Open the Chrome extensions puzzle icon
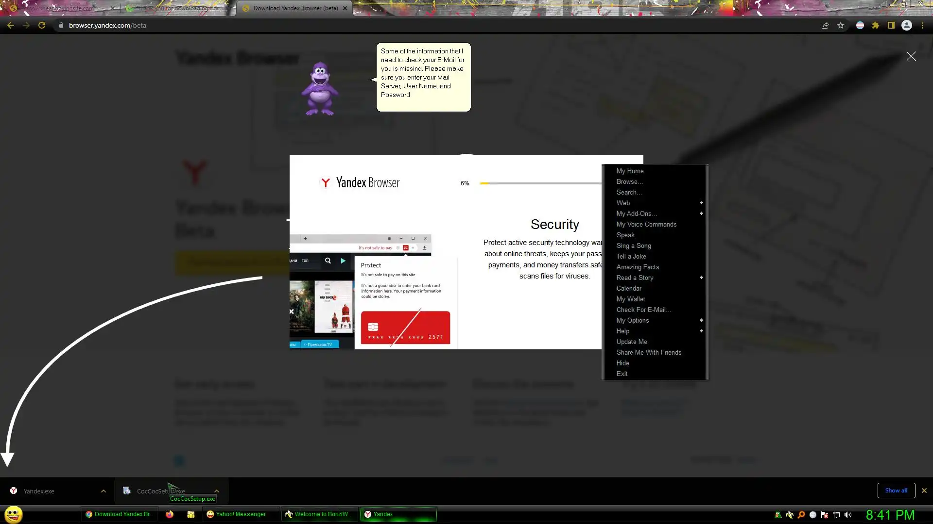The height and width of the screenshot is (524, 933). 876,25
